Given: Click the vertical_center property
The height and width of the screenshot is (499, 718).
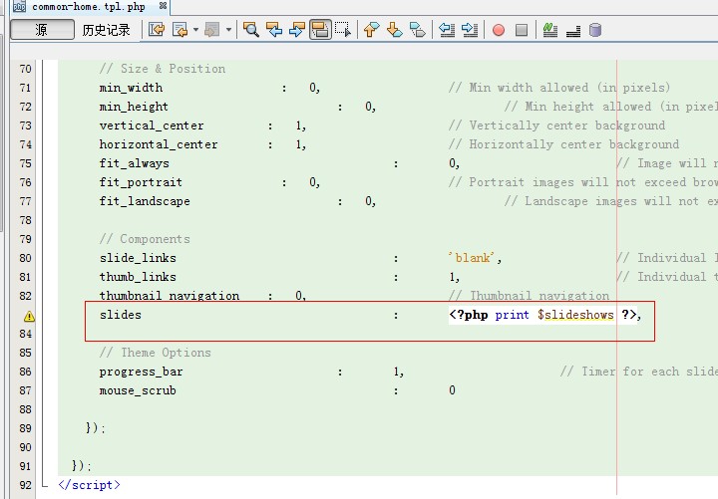Looking at the screenshot, I should coord(152,125).
